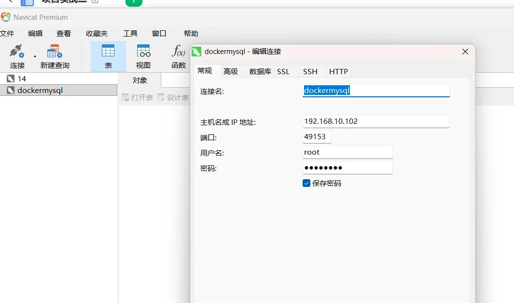This screenshot has height=303, width=514.
Task: Select connection 14 in the sidebar
Action: 58,79
